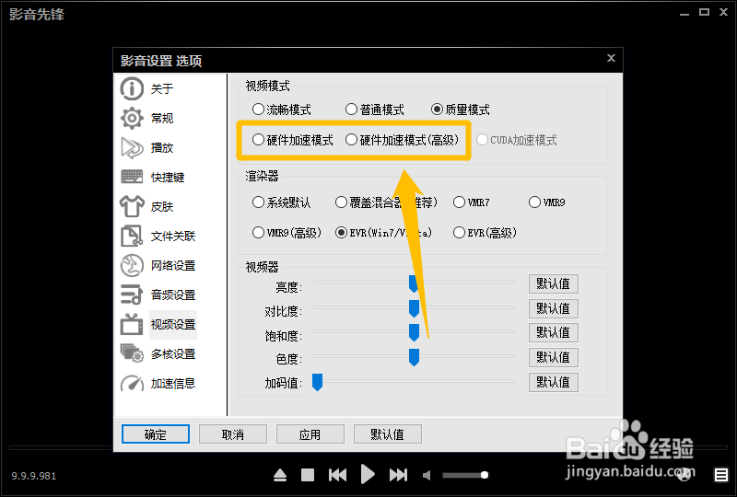Click bottom 默认值 button beside 应用
The width and height of the screenshot is (737, 497).
tap(387, 434)
